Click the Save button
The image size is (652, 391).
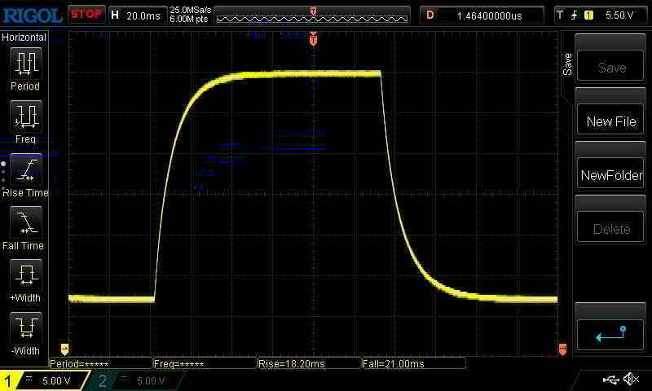pos(610,66)
